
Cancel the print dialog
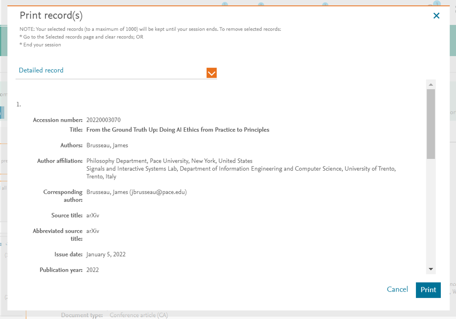[397, 289]
